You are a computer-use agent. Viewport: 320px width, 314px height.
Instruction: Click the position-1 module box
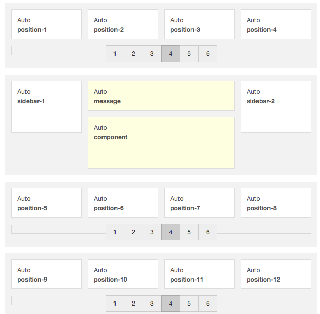(x=46, y=25)
